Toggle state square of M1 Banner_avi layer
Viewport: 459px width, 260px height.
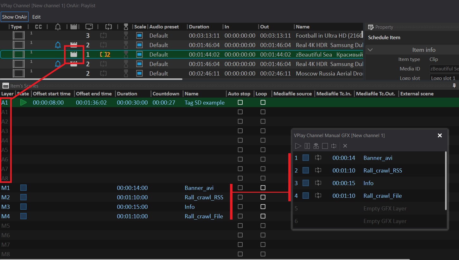[23, 188]
